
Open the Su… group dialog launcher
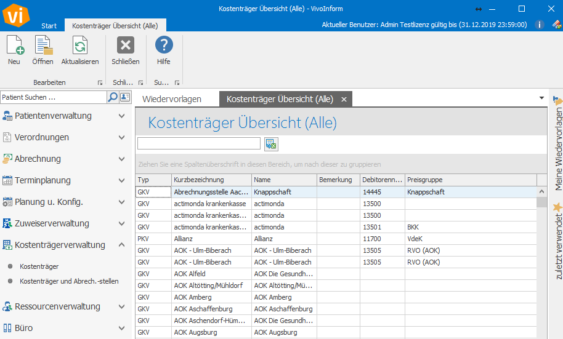(x=177, y=83)
